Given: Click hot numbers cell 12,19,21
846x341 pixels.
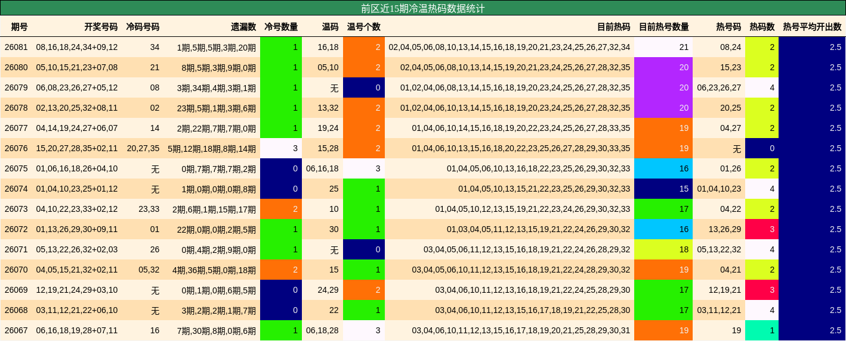Looking at the screenshot, I should (x=725, y=290).
